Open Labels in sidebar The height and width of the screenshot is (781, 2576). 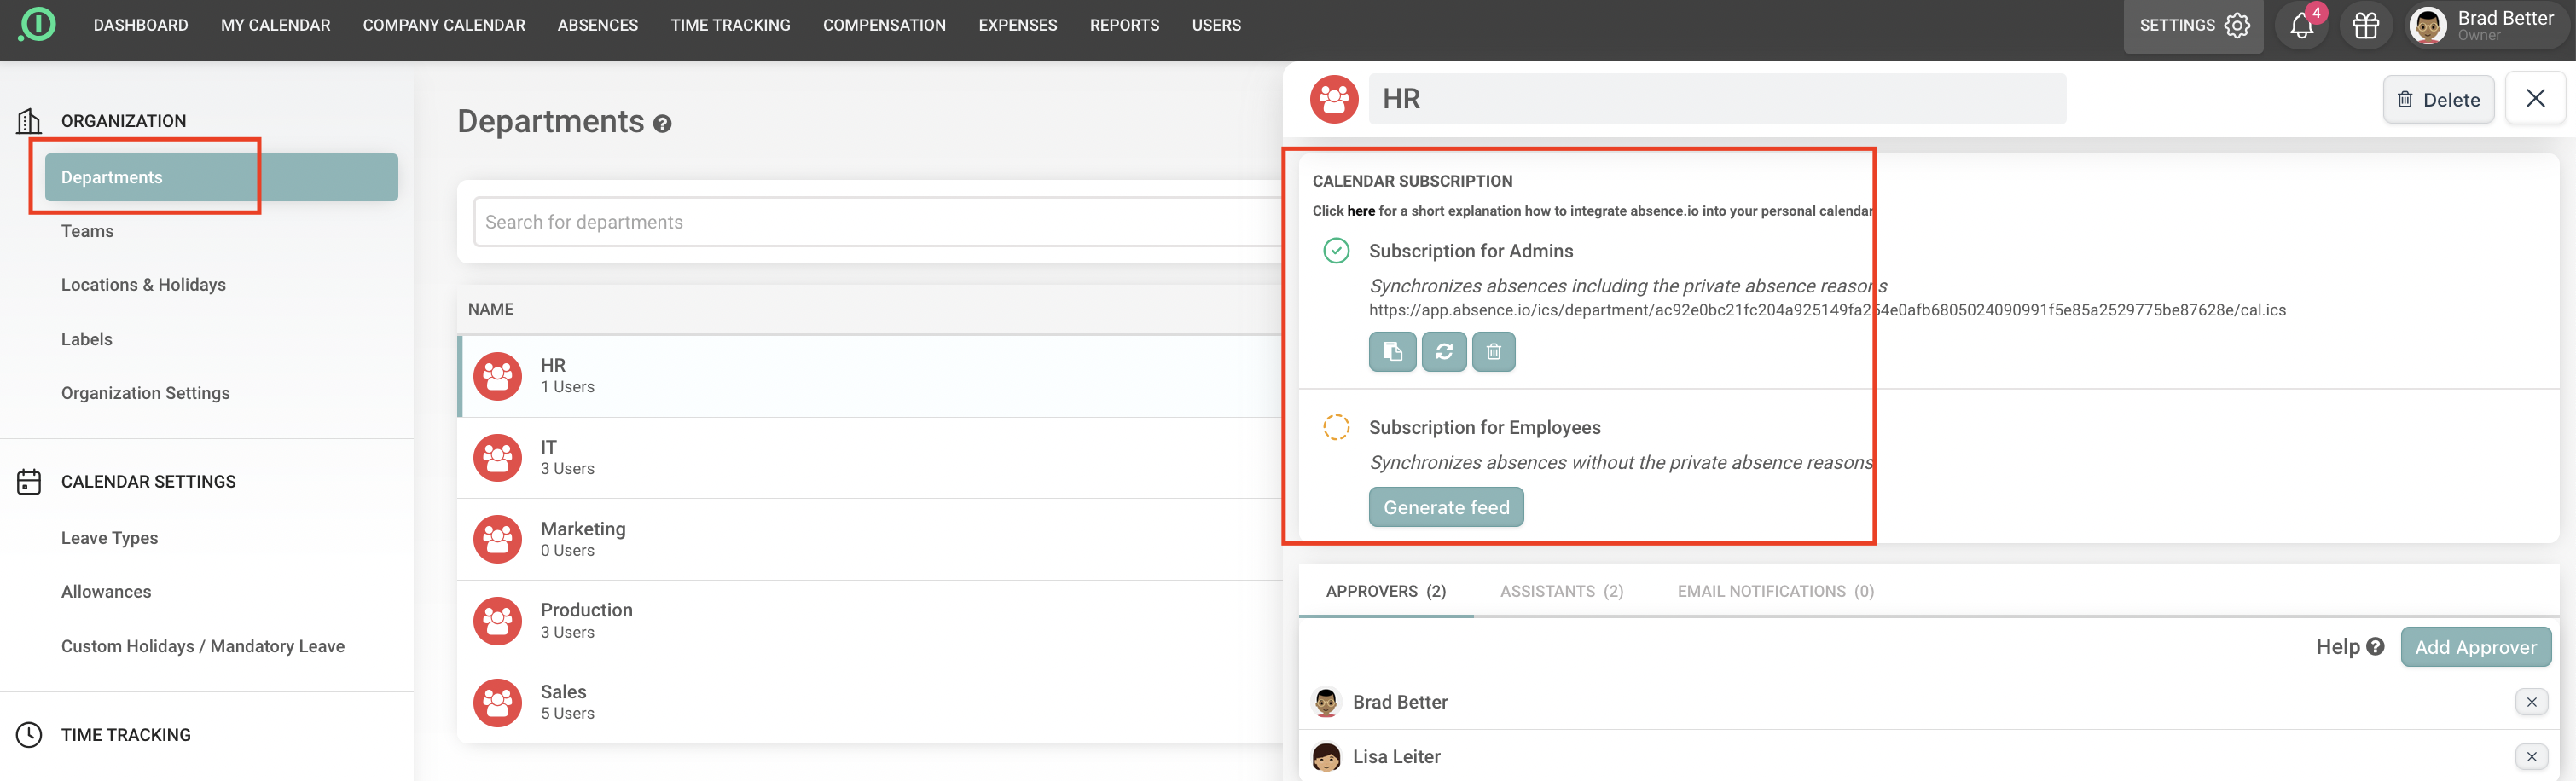click(x=86, y=339)
